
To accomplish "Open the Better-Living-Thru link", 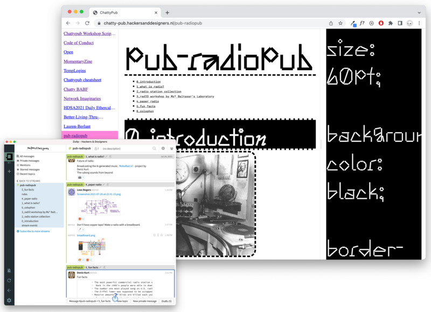I will 84,117.
